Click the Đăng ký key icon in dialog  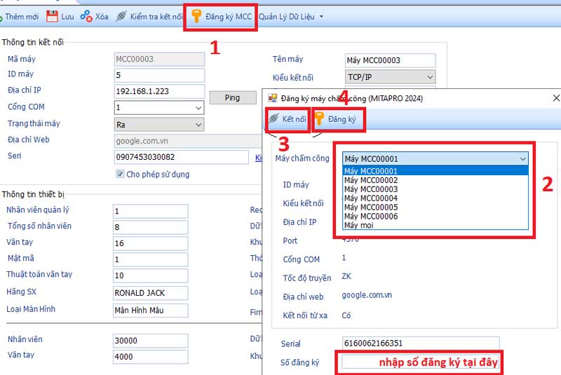click(x=319, y=119)
